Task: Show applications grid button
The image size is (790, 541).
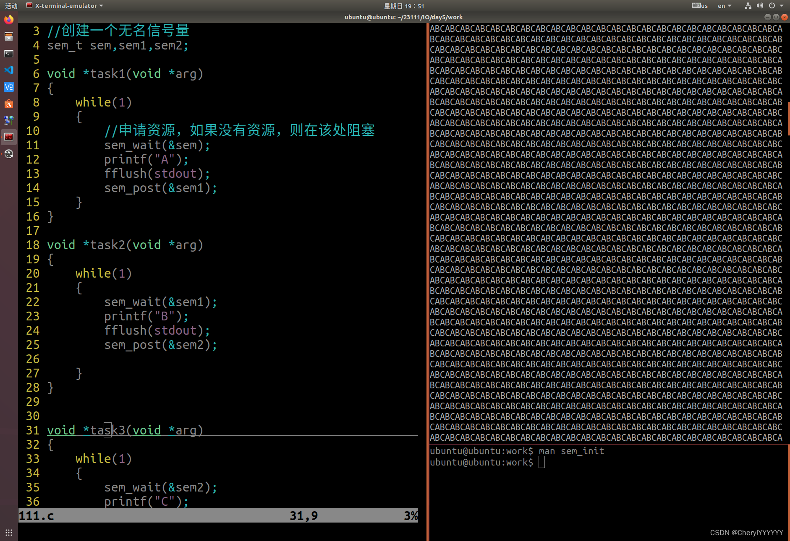Action: (x=9, y=533)
